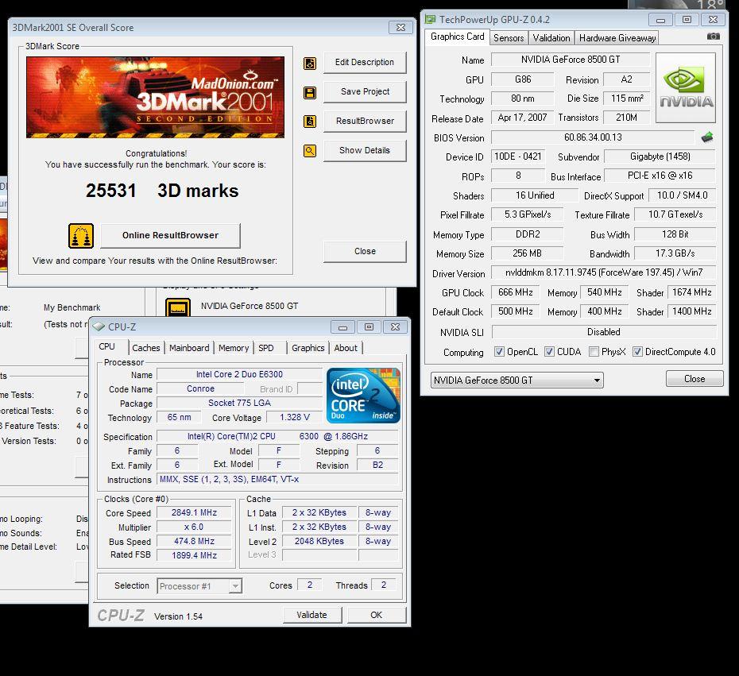Open the About tab in CPU-Z
This screenshot has height=676, width=739.
(346, 348)
